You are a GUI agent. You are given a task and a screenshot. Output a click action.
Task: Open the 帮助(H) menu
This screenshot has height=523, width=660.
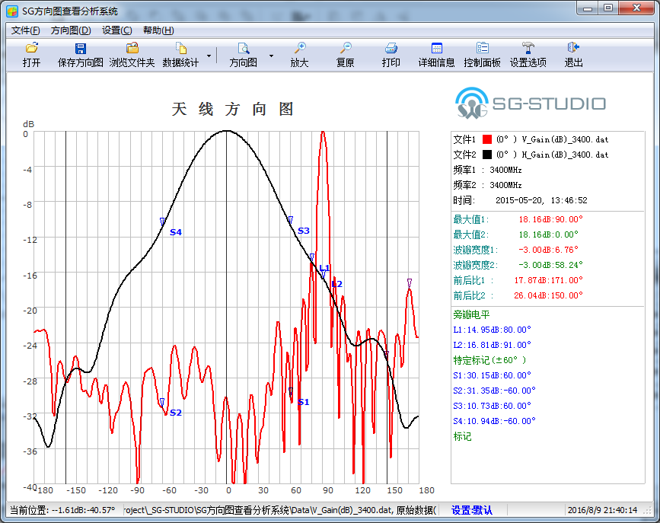[x=158, y=30]
